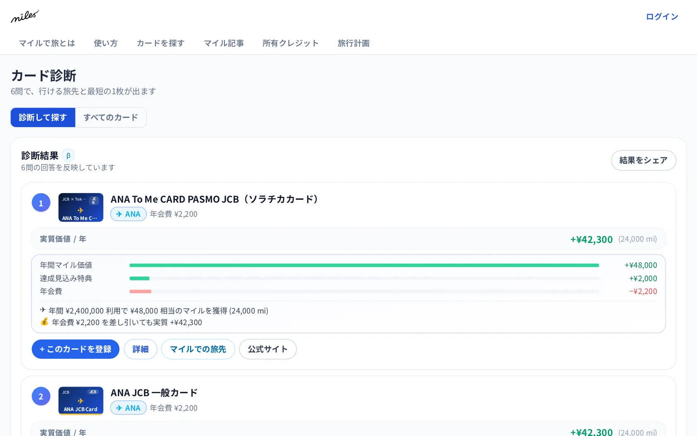Click 年会費 ¥2,200 under PASMO JCB card

[173, 214]
